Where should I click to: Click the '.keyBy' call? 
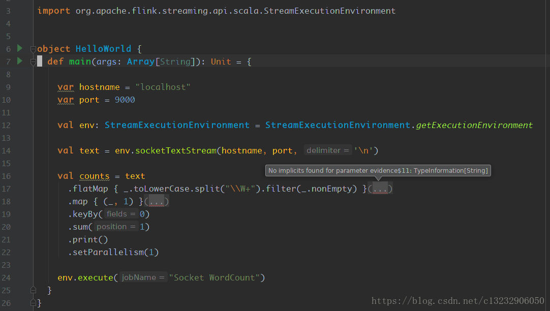pos(83,214)
